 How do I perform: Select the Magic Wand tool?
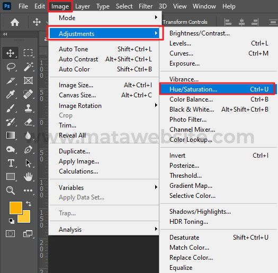[29, 67]
